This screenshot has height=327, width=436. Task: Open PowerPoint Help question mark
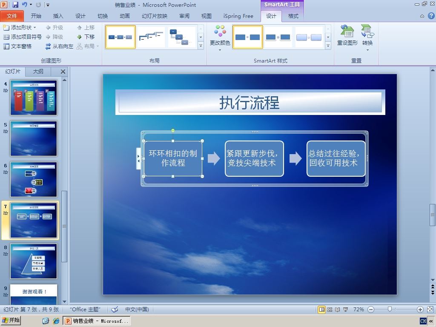[431, 16]
